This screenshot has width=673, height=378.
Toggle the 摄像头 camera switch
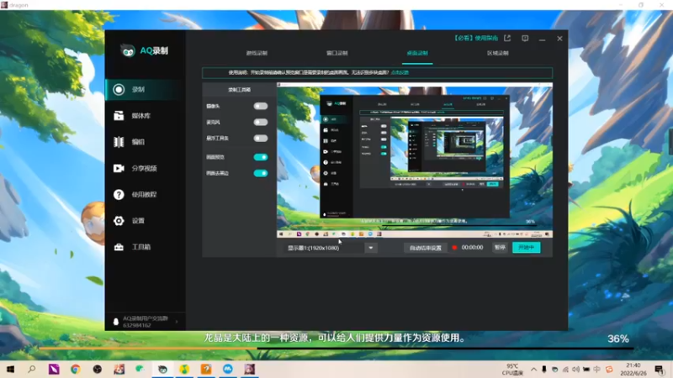(x=261, y=106)
